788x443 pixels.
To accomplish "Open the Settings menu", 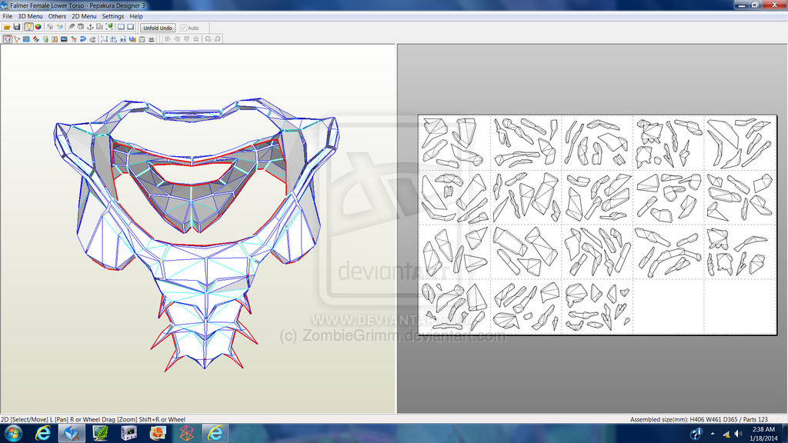I will [x=113, y=16].
